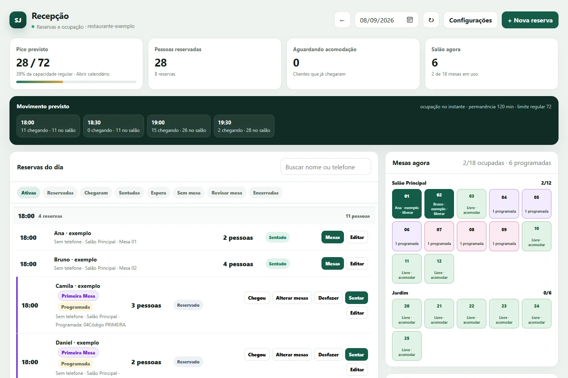Viewport: 568px width, 378px height.
Task: Select Jardim table 21
Action: pyautogui.click(x=439, y=314)
